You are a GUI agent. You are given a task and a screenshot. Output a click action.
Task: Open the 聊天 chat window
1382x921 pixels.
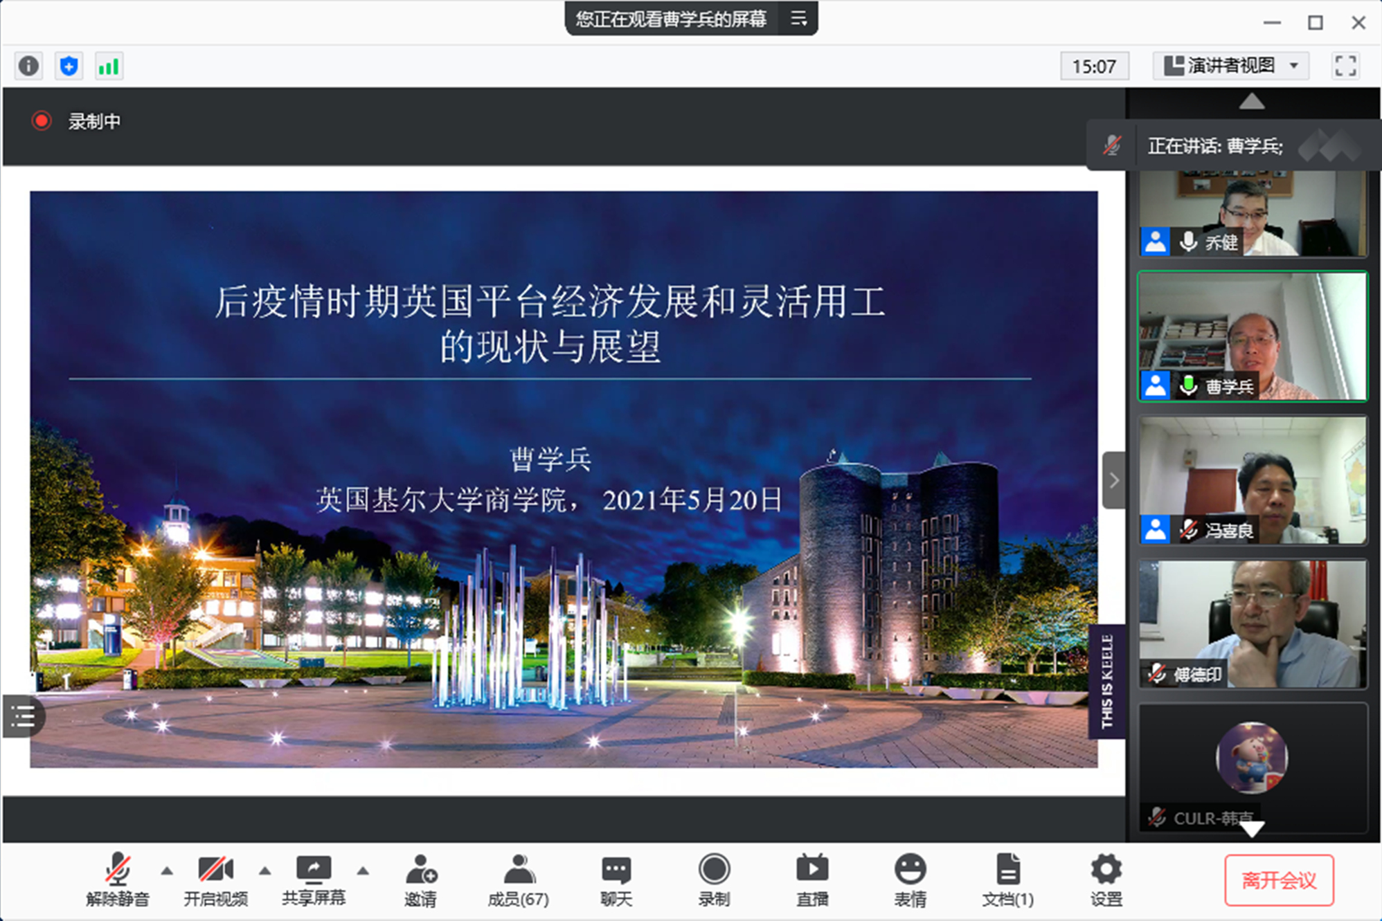616,880
